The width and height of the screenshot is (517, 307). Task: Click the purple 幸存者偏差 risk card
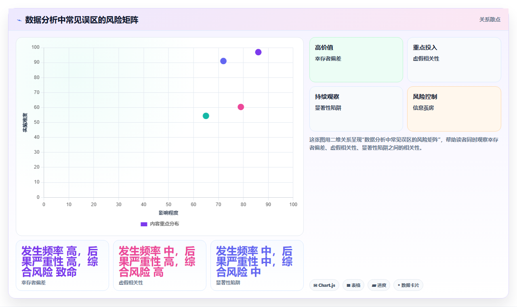click(62, 265)
